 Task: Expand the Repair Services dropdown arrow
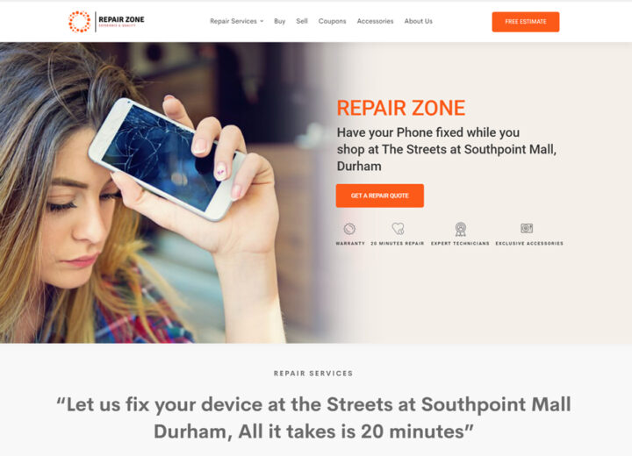click(x=262, y=21)
